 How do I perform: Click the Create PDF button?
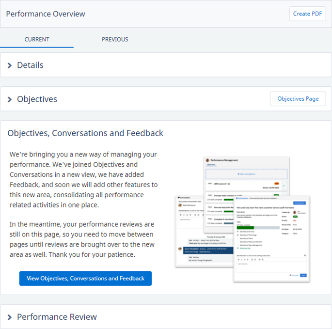[x=307, y=14]
